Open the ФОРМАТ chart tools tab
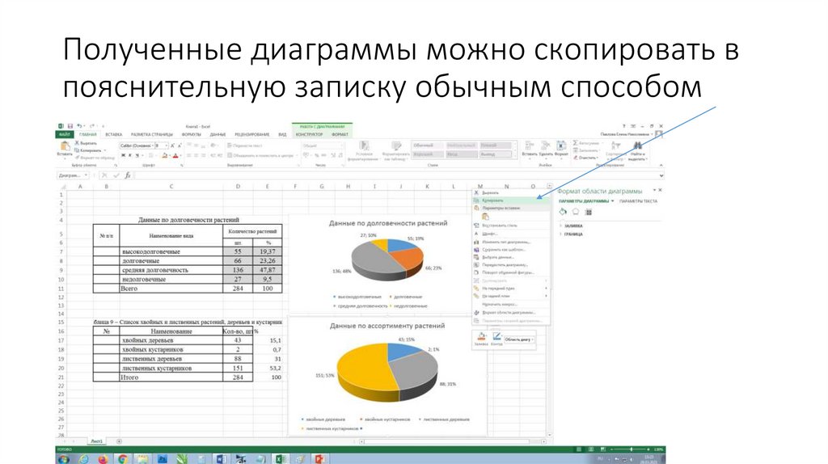 pos(340,135)
